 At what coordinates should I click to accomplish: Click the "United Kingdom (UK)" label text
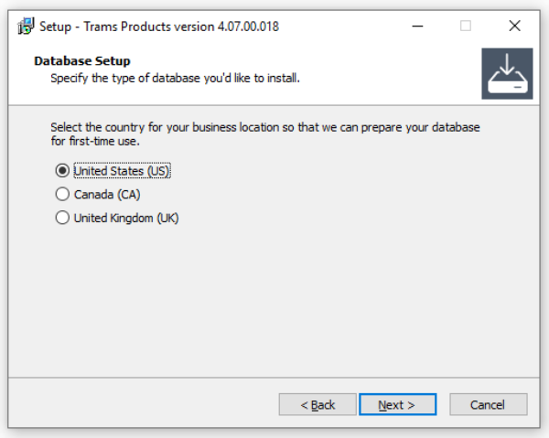125,218
